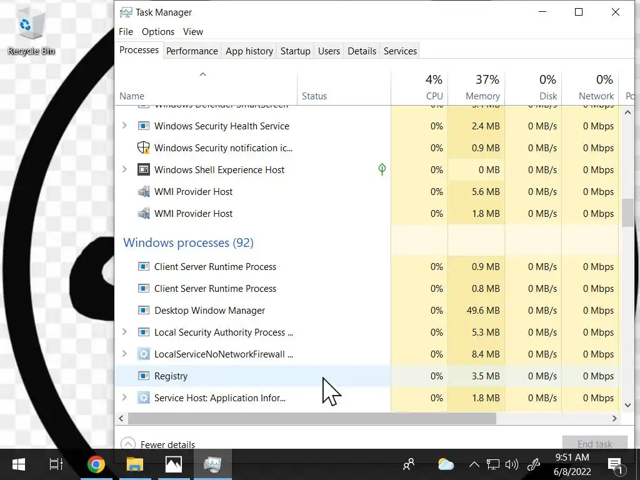The height and width of the screenshot is (480, 640).
Task: Click the Task Manager title bar icon
Action: pos(126,12)
